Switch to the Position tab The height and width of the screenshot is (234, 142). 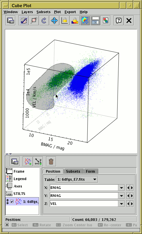click(53, 171)
